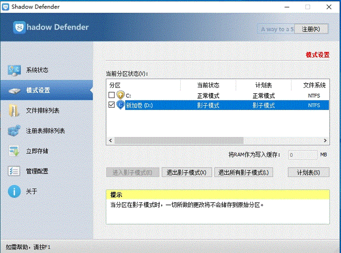Image resolution: width=341 pixels, height=253 pixels.
Task: Click NTFS cell in the C: row
Action: click(x=314, y=96)
